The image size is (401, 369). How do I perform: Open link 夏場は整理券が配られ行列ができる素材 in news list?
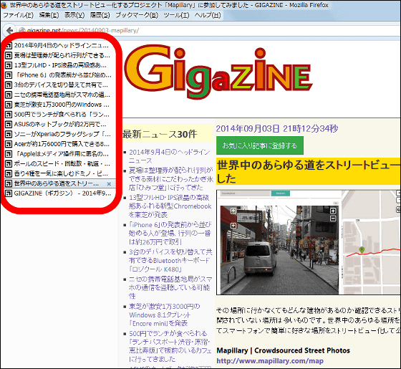point(171,179)
